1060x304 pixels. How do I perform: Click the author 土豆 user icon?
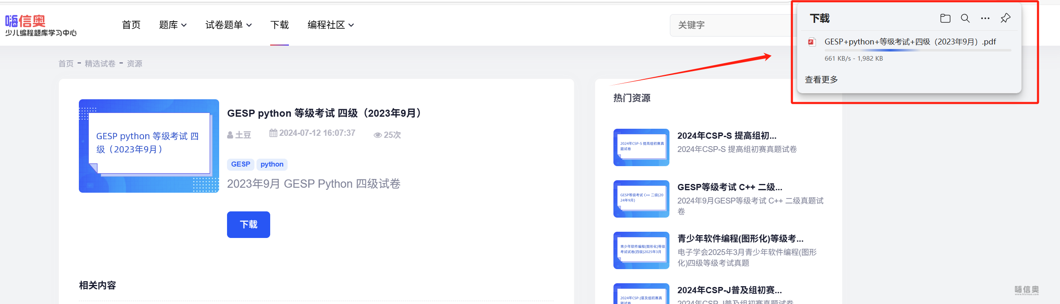230,135
